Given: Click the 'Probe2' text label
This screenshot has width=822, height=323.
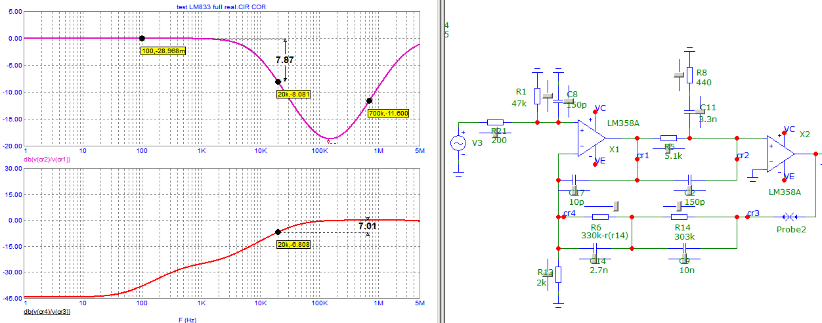Looking at the screenshot, I should pyautogui.click(x=791, y=230).
